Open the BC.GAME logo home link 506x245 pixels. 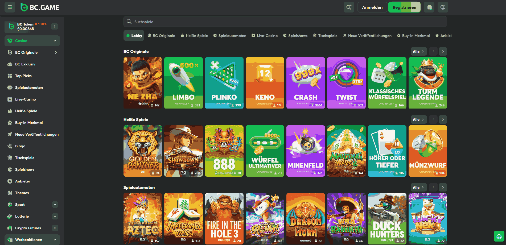pyautogui.click(x=40, y=7)
